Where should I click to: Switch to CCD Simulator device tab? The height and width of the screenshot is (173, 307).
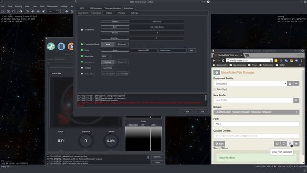pyautogui.click(x=95, y=8)
